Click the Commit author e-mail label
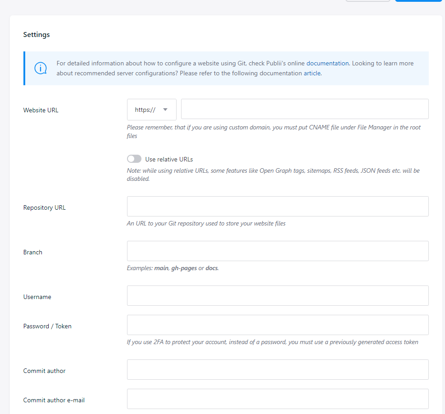 54,400
